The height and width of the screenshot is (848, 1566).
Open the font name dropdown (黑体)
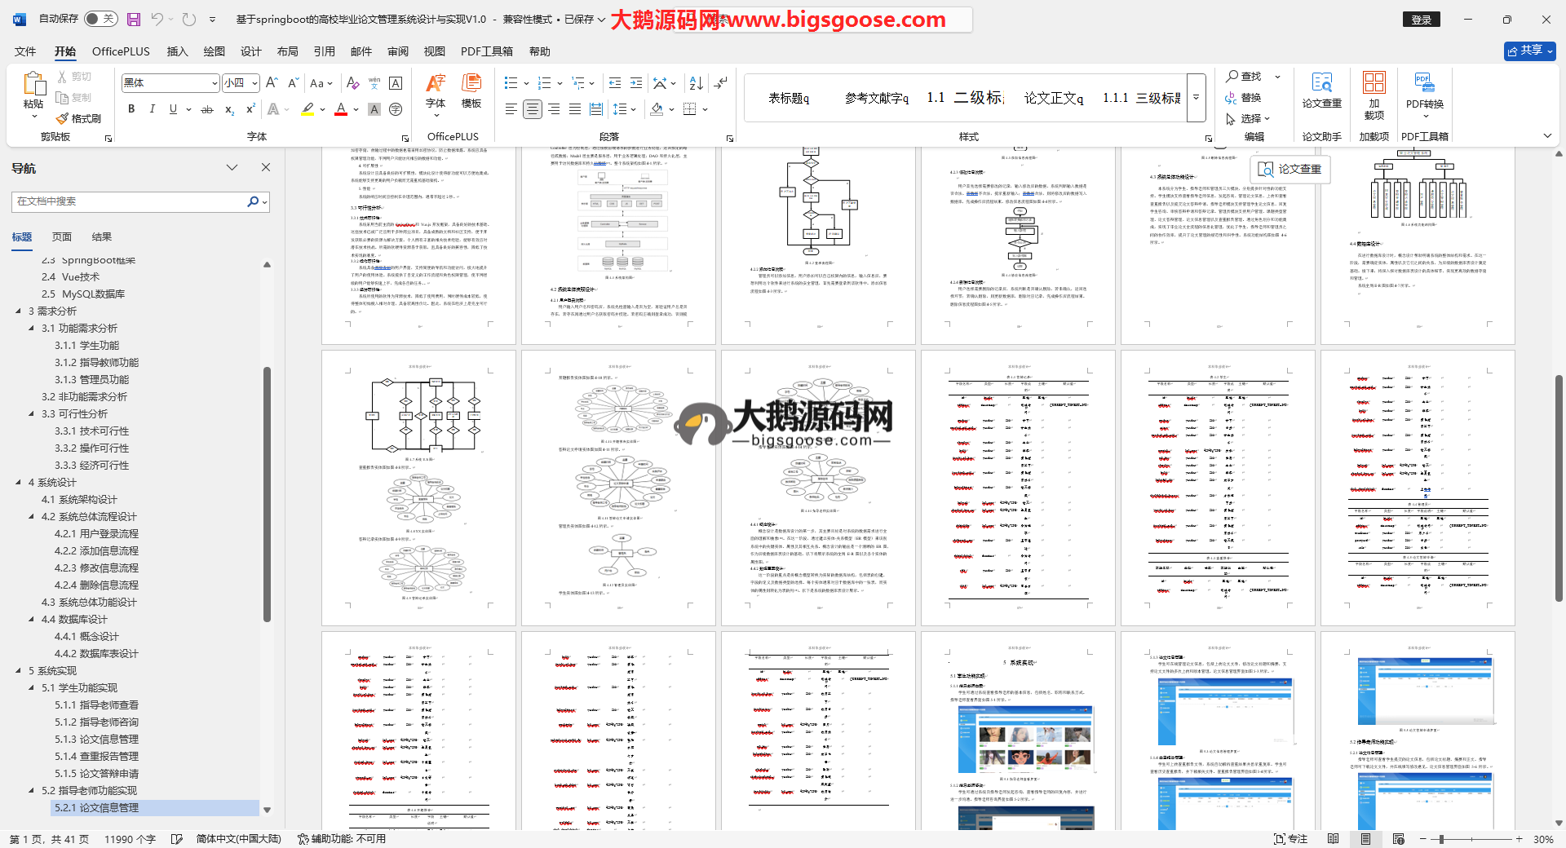[215, 83]
